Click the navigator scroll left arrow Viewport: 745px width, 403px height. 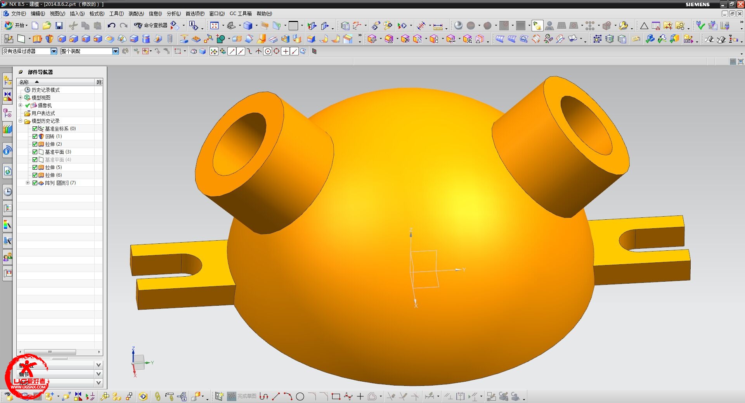coord(20,352)
